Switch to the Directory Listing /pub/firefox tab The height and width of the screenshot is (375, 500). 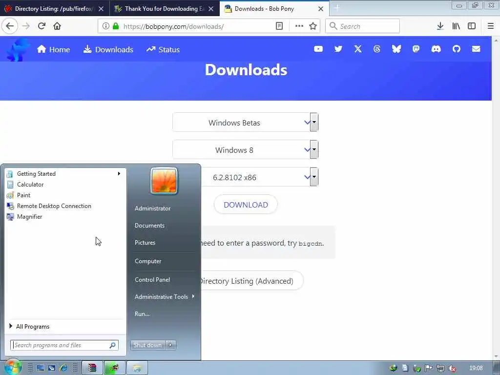tap(54, 9)
